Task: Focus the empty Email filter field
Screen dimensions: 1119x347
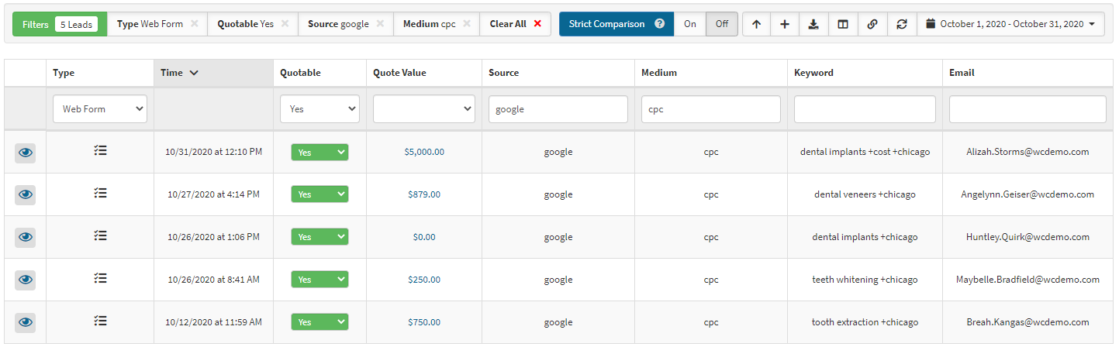Action: click(x=1027, y=109)
